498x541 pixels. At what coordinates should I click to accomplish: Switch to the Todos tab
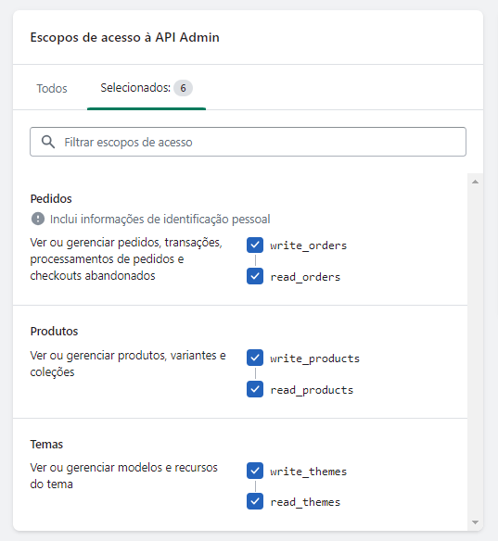point(52,88)
